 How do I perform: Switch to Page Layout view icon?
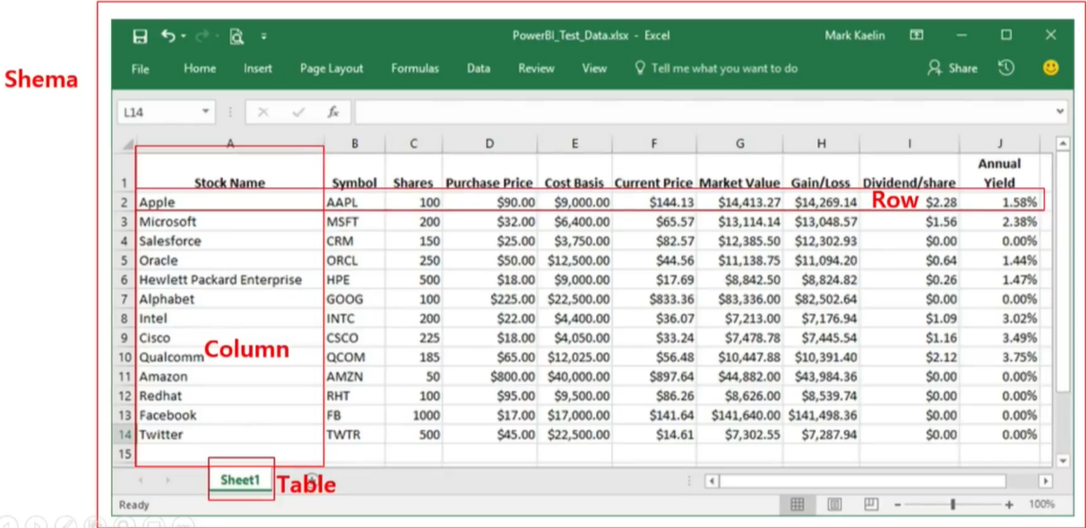834,505
